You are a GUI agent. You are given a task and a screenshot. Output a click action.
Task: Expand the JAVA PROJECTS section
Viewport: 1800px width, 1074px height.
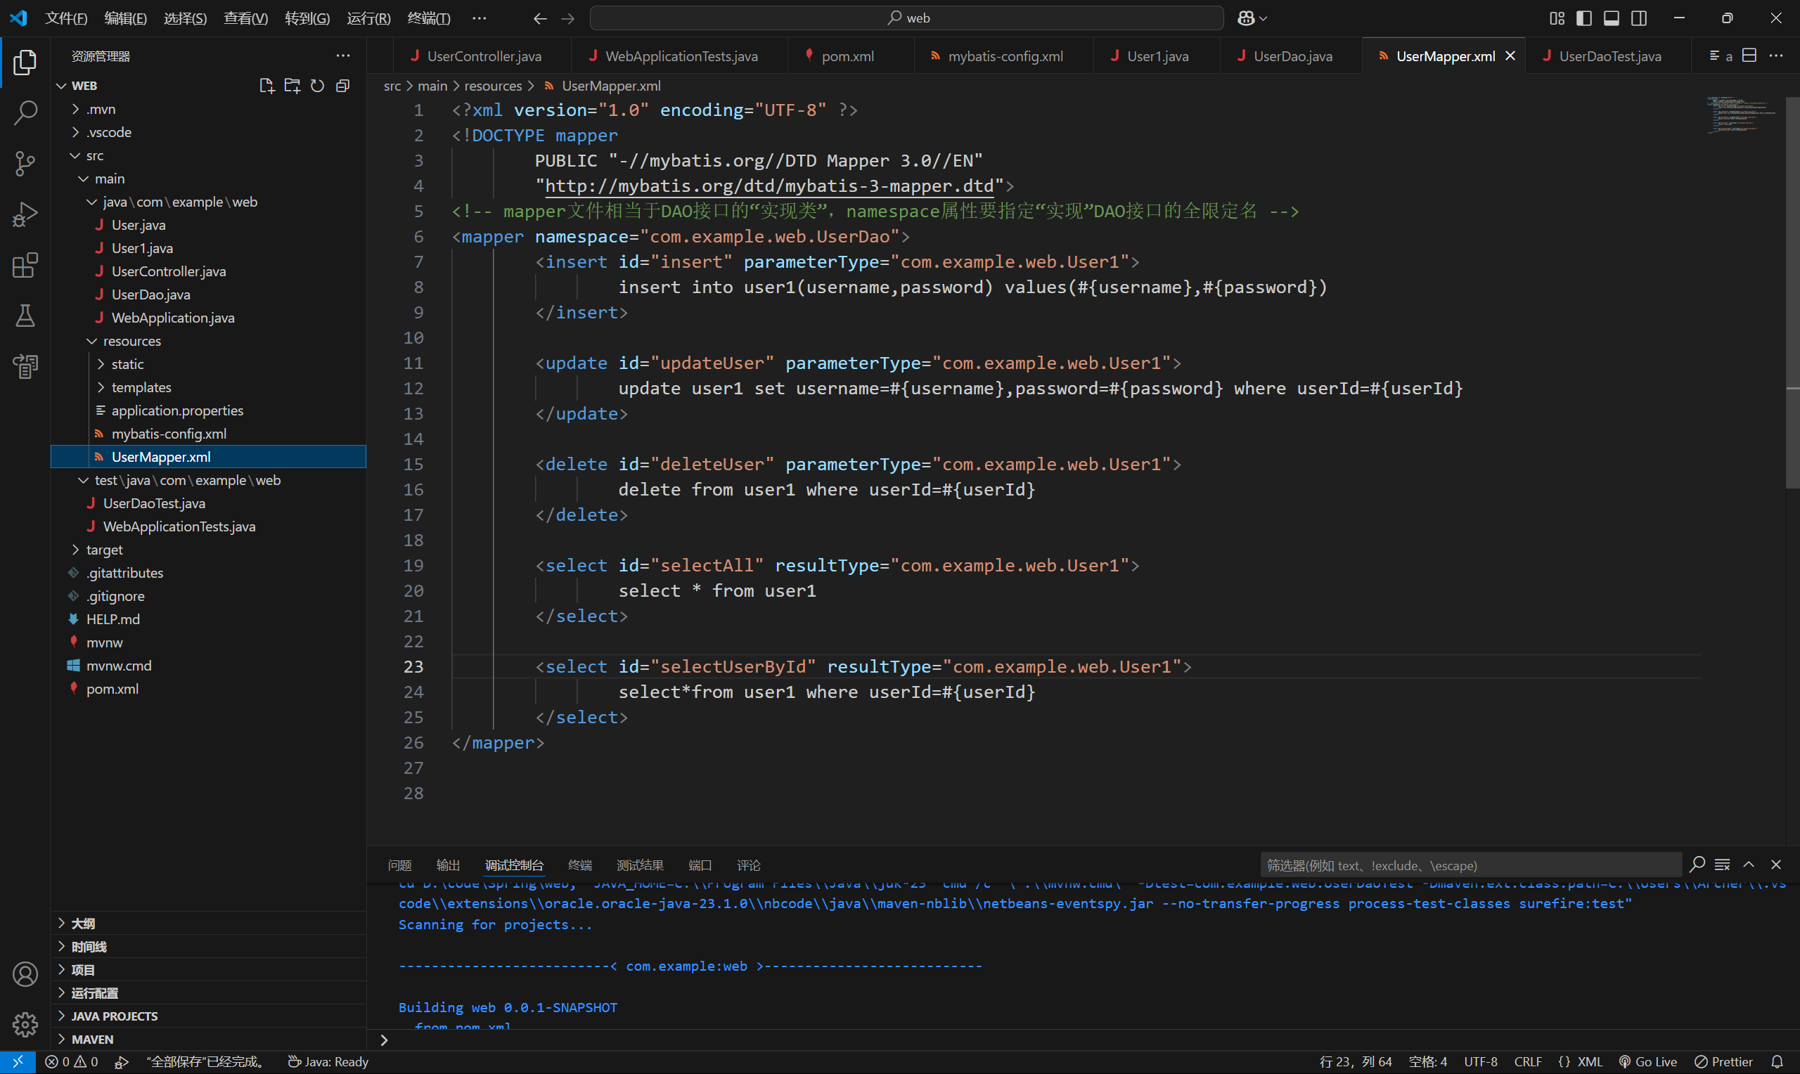pos(115,1016)
